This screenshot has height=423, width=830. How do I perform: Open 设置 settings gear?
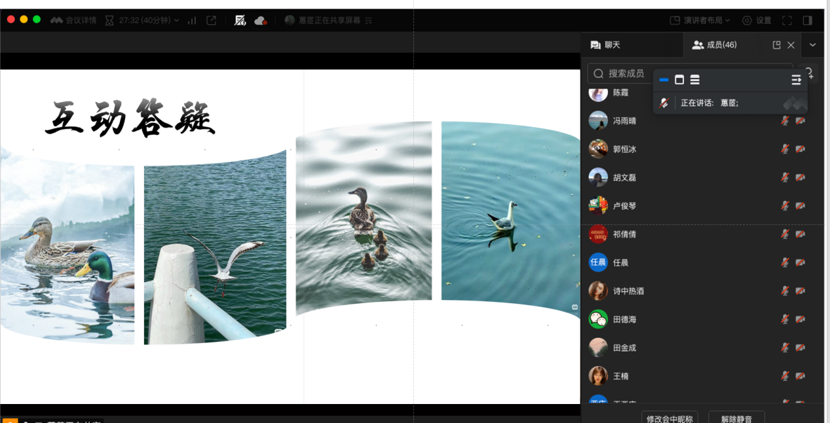[756, 20]
